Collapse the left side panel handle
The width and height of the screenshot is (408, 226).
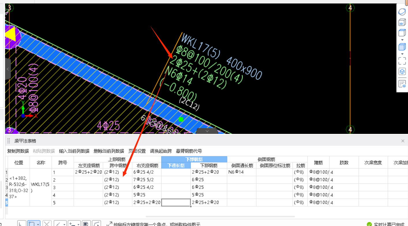tap(8, 69)
